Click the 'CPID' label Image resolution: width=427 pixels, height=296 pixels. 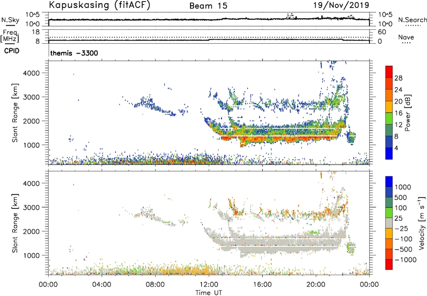pyautogui.click(x=12, y=51)
